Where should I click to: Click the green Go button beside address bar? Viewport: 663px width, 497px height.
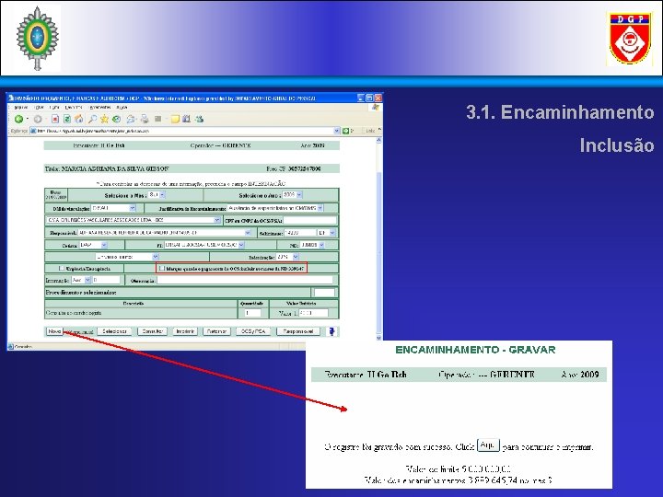pyautogui.click(x=345, y=131)
